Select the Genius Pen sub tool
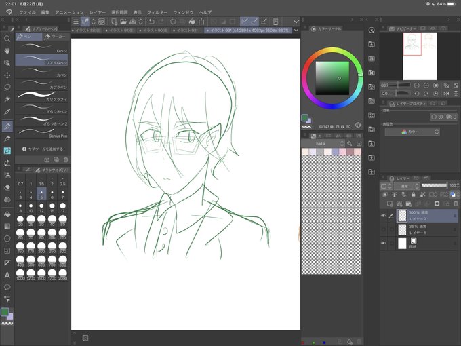The width and height of the screenshot is (461, 346). [41, 133]
